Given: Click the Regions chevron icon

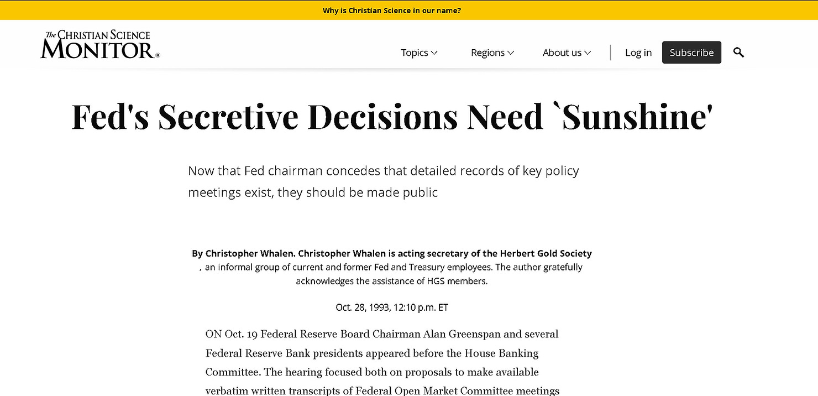Looking at the screenshot, I should click(x=511, y=53).
